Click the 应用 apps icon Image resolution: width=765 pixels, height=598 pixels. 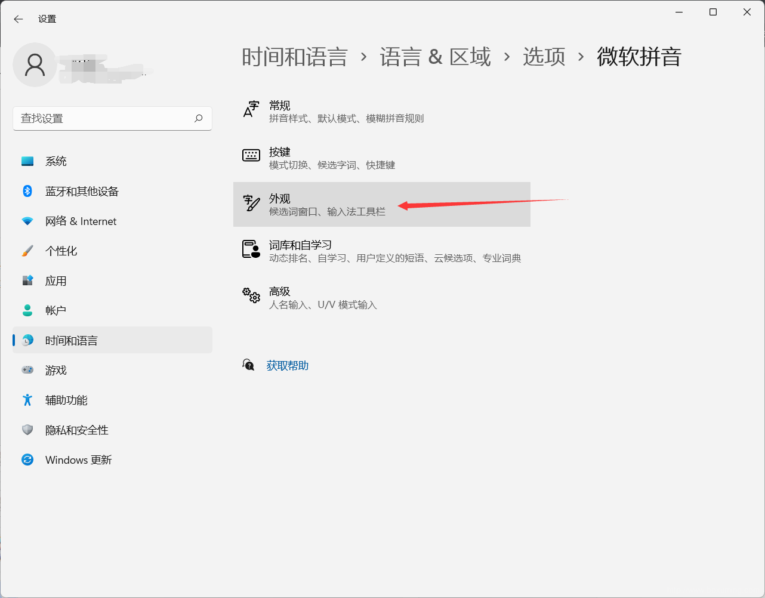[x=27, y=280]
